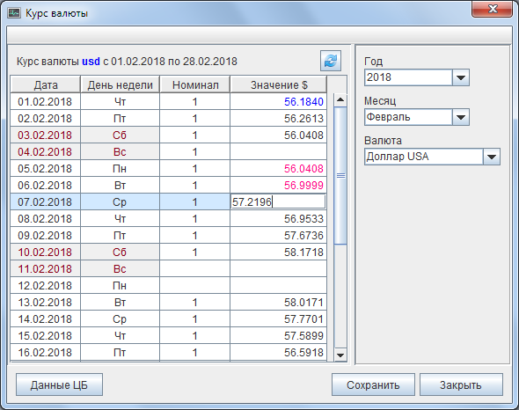The height and width of the screenshot is (410, 519).
Task: Select the value 56.9999 cell
Action: [x=278, y=185]
